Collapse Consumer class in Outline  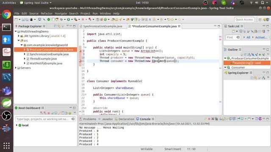click(x=225, y=67)
